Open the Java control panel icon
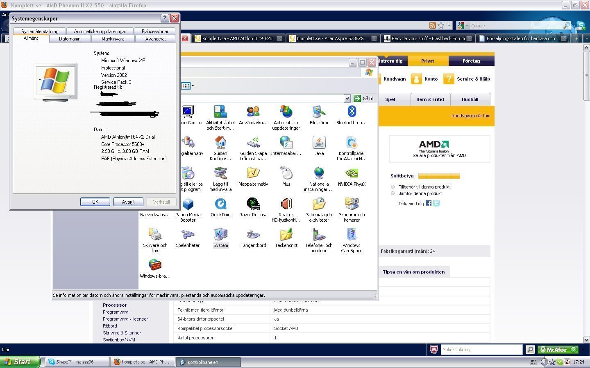 pos(319,146)
